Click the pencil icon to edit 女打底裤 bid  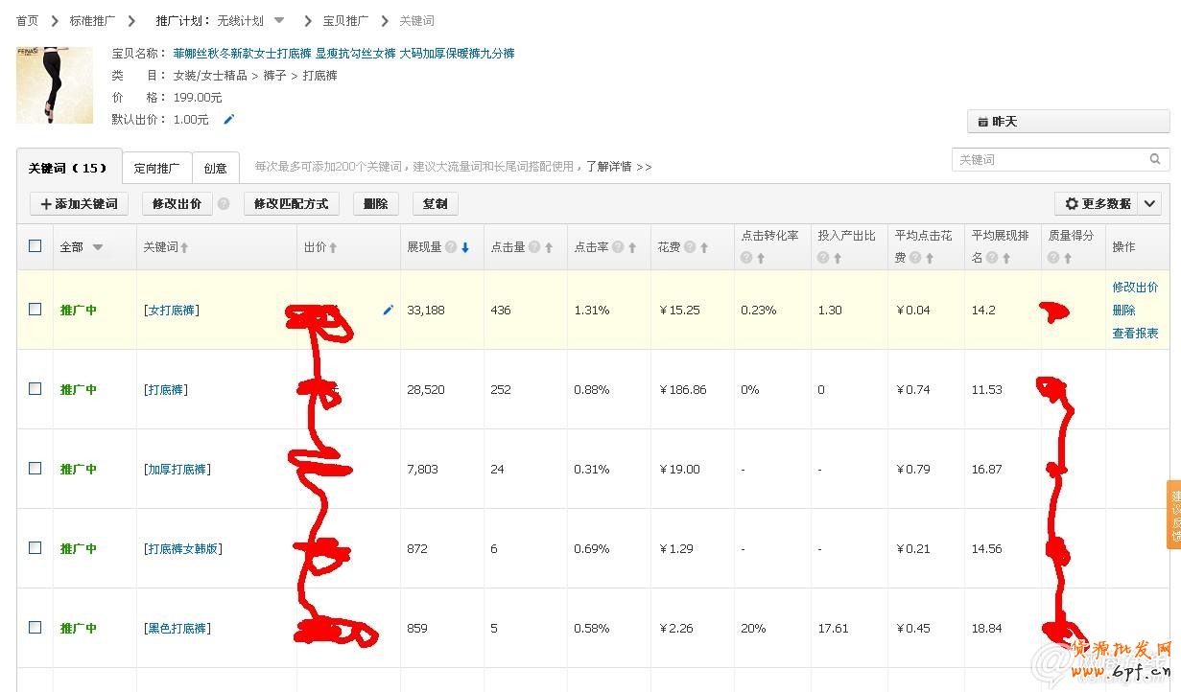pyautogui.click(x=388, y=310)
